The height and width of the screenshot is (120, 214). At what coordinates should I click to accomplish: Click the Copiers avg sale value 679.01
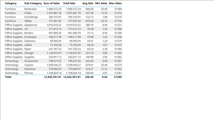tap(90, 65)
